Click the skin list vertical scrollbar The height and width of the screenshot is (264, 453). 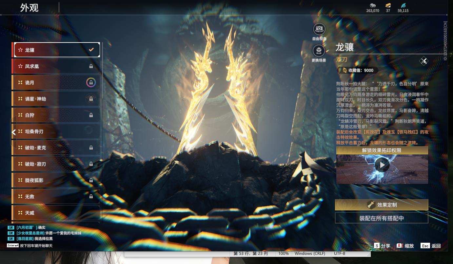[102, 70]
